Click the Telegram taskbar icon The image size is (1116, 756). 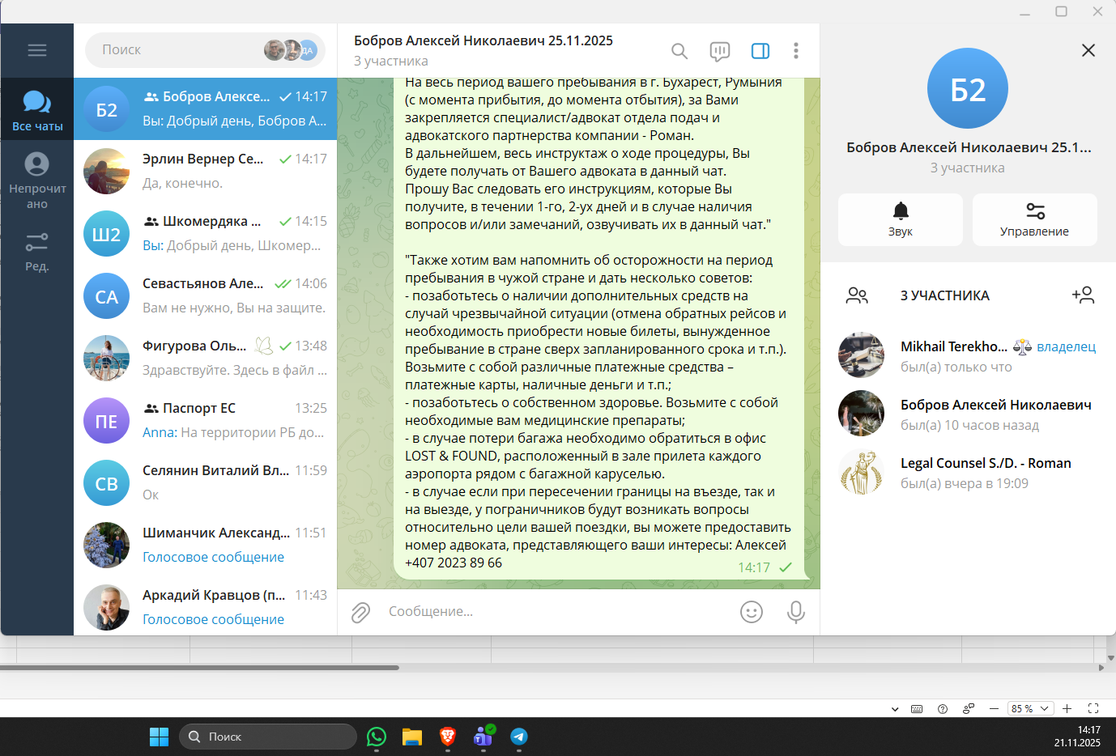[x=519, y=737]
